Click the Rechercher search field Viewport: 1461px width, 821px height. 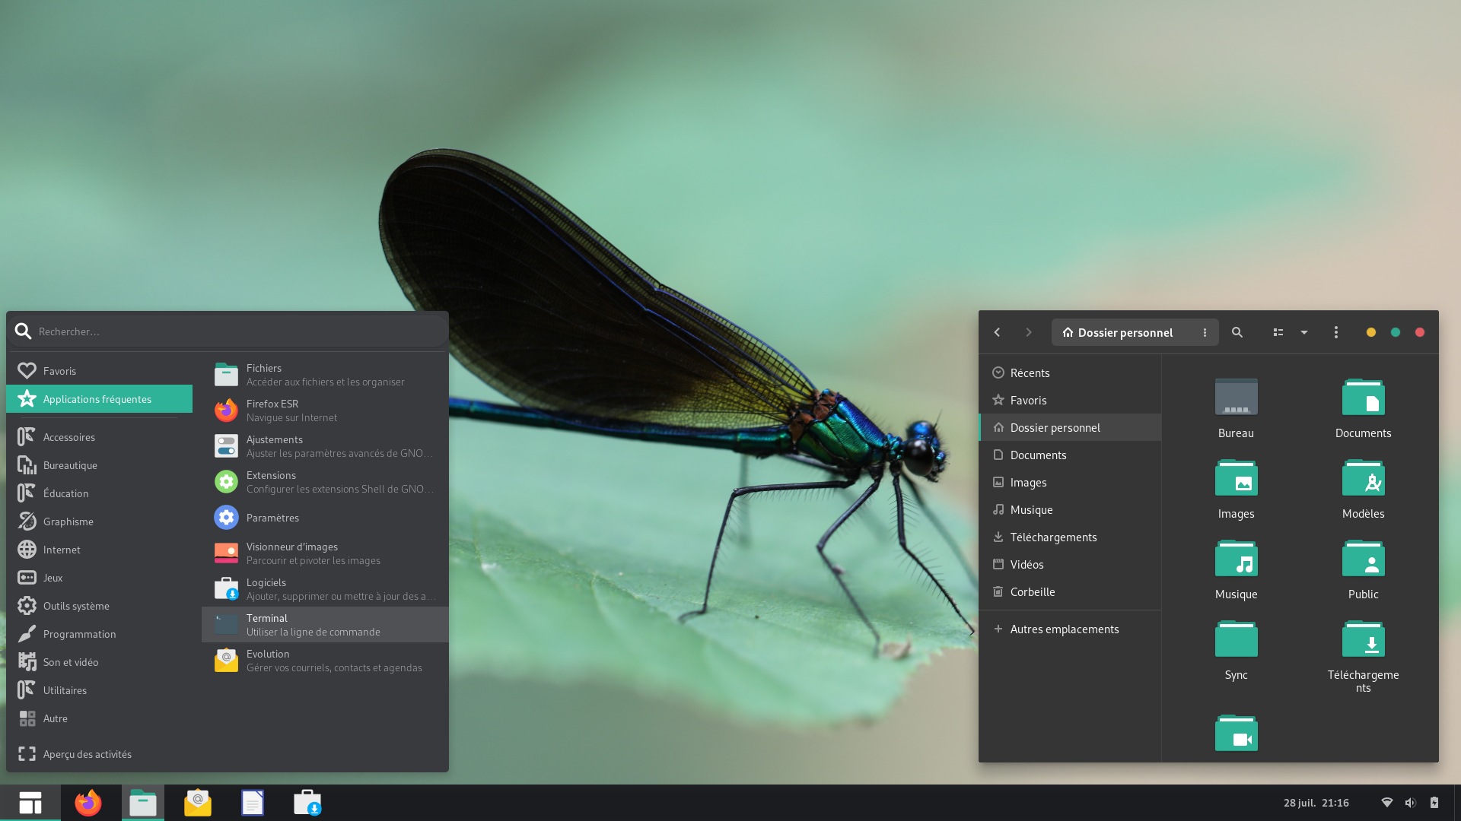coord(228,331)
